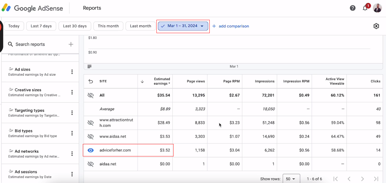The image size is (386, 183).
Task: Open more options for Ad networks report
Action: 72,153
